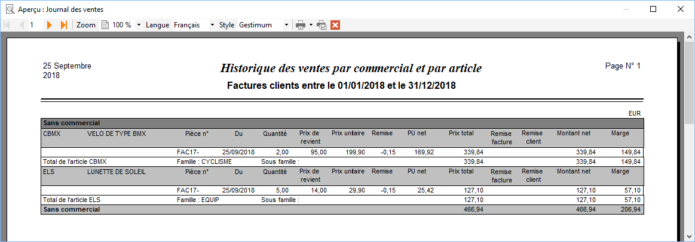
Task: Go to the previous page
Action: tap(22, 25)
